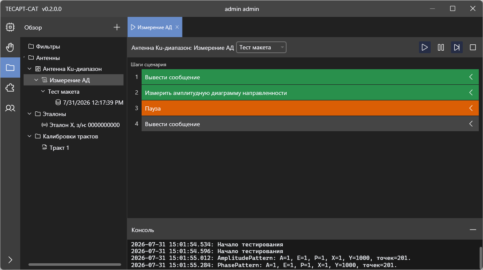Viewport: 483px width, 270px height.
Task: Open the equipment chip icon in sidebar
Action: point(10,27)
